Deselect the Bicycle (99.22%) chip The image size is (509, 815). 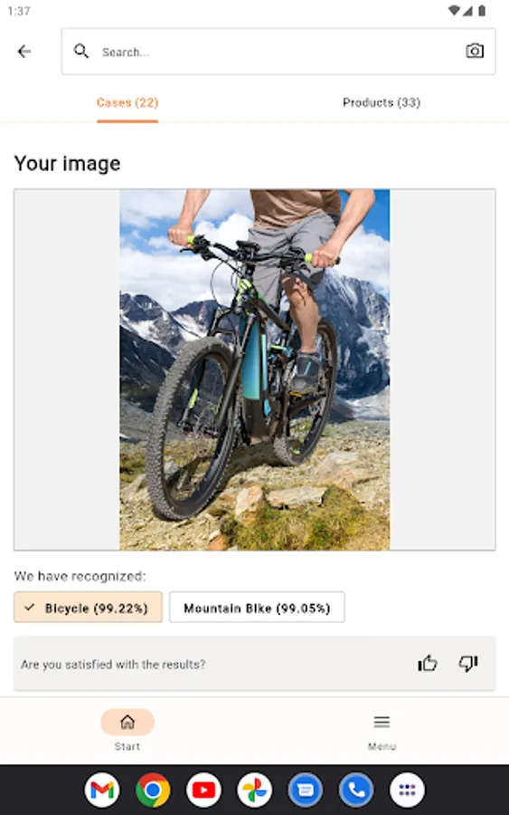click(89, 607)
